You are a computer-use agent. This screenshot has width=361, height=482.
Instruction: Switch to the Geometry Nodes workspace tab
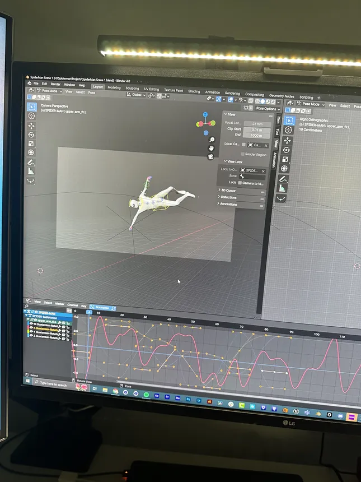[282, 96]
